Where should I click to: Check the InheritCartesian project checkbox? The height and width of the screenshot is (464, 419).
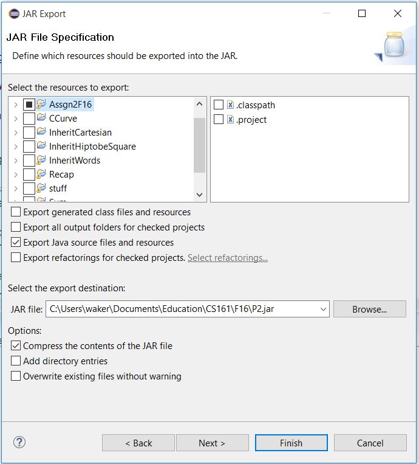29,133
